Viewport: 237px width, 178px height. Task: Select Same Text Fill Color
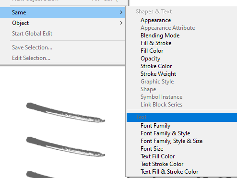pyautogui.click(x=158, y=156)
